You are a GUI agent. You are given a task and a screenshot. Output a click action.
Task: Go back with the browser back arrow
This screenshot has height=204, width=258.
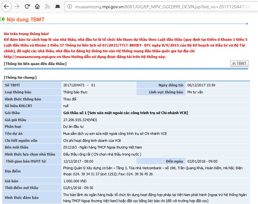click(x=6, y=6)
